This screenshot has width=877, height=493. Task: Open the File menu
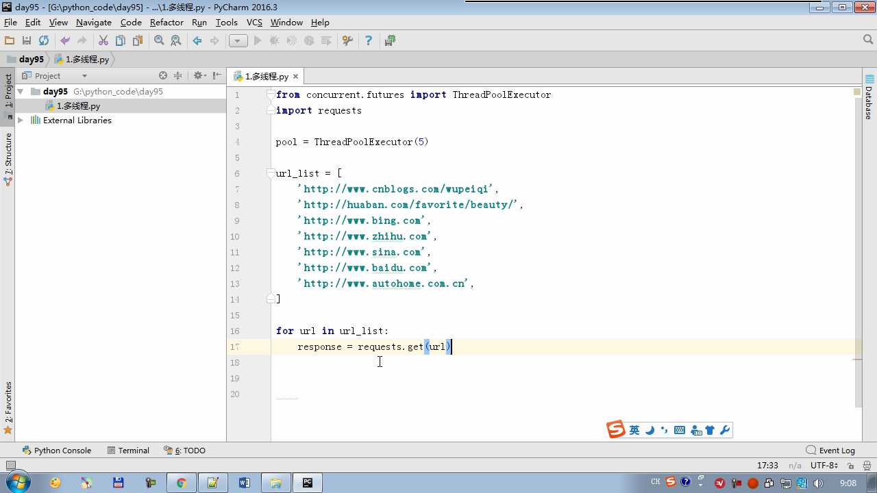pos(10,23)
